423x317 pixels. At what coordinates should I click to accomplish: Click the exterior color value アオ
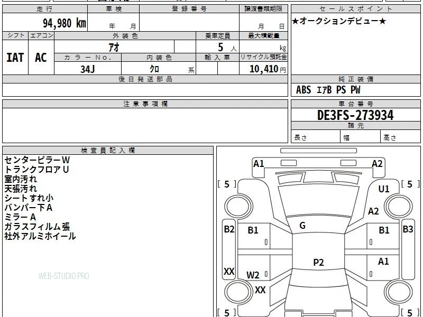tap(114, 47)
